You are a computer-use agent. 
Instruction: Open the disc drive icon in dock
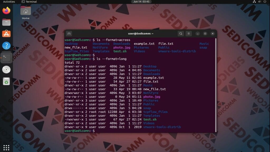click(6, 70)
